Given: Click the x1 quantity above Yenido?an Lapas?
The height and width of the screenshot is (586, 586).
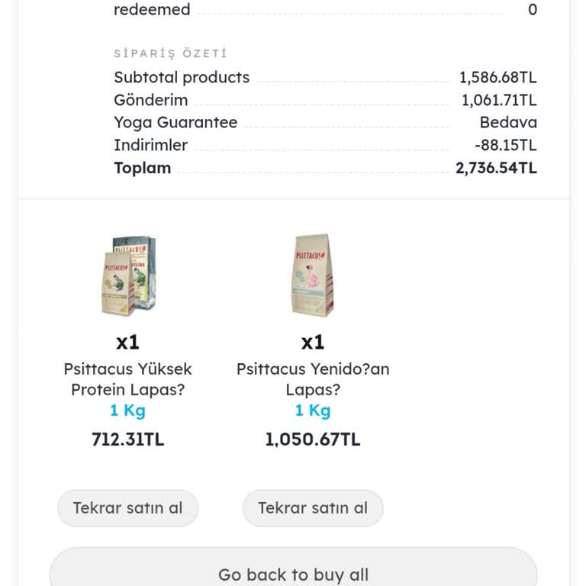Looking at the screenshot, I should 313,342.
